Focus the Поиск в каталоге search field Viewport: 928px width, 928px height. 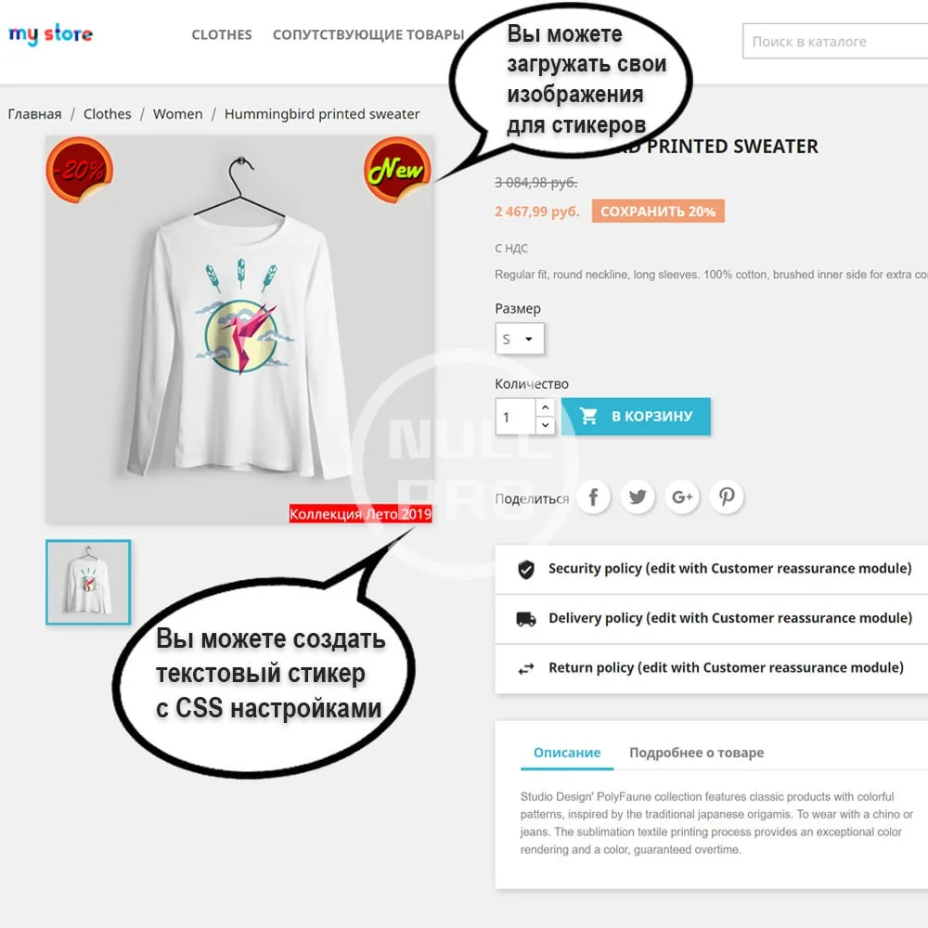tap(835, 42)
